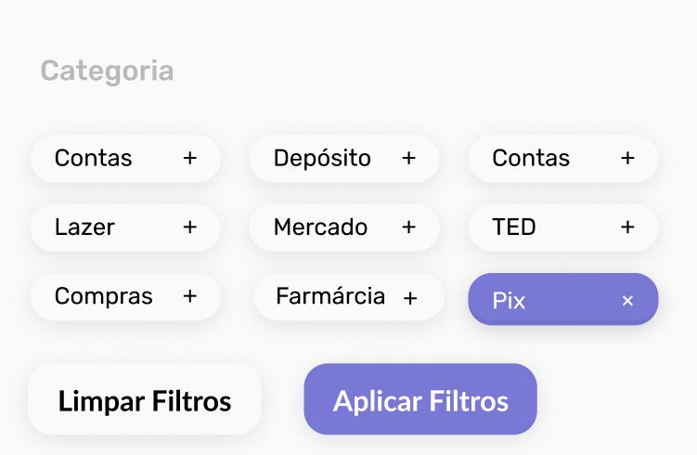Select the Contas label above Lazer
The width and height of the screenshot is (697, 455).
pos(93,159)
